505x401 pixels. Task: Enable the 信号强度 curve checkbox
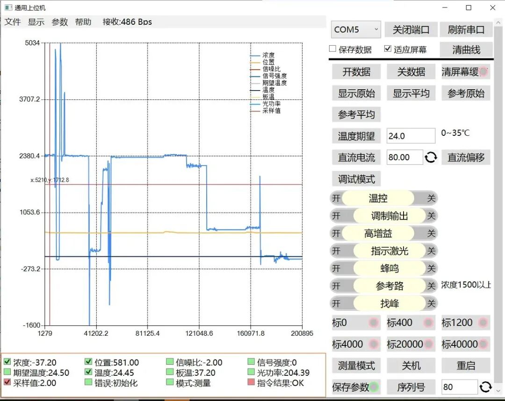(x=251, y=362)
